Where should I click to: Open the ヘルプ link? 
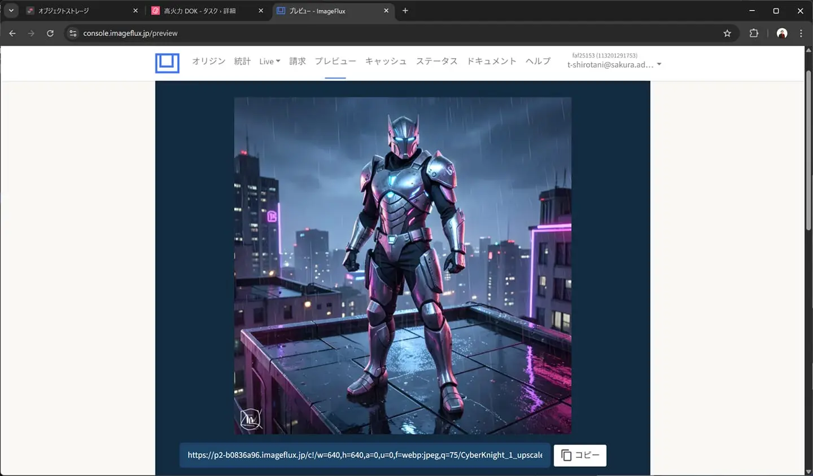click(537, 61)
